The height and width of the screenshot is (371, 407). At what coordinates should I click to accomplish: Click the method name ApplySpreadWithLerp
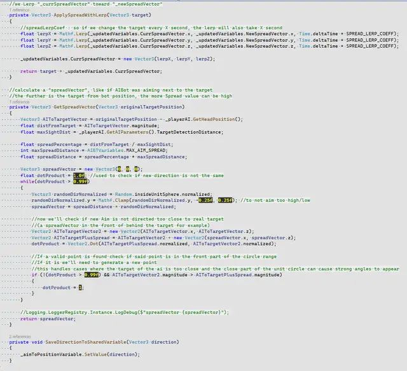click(x=80, y=15)
